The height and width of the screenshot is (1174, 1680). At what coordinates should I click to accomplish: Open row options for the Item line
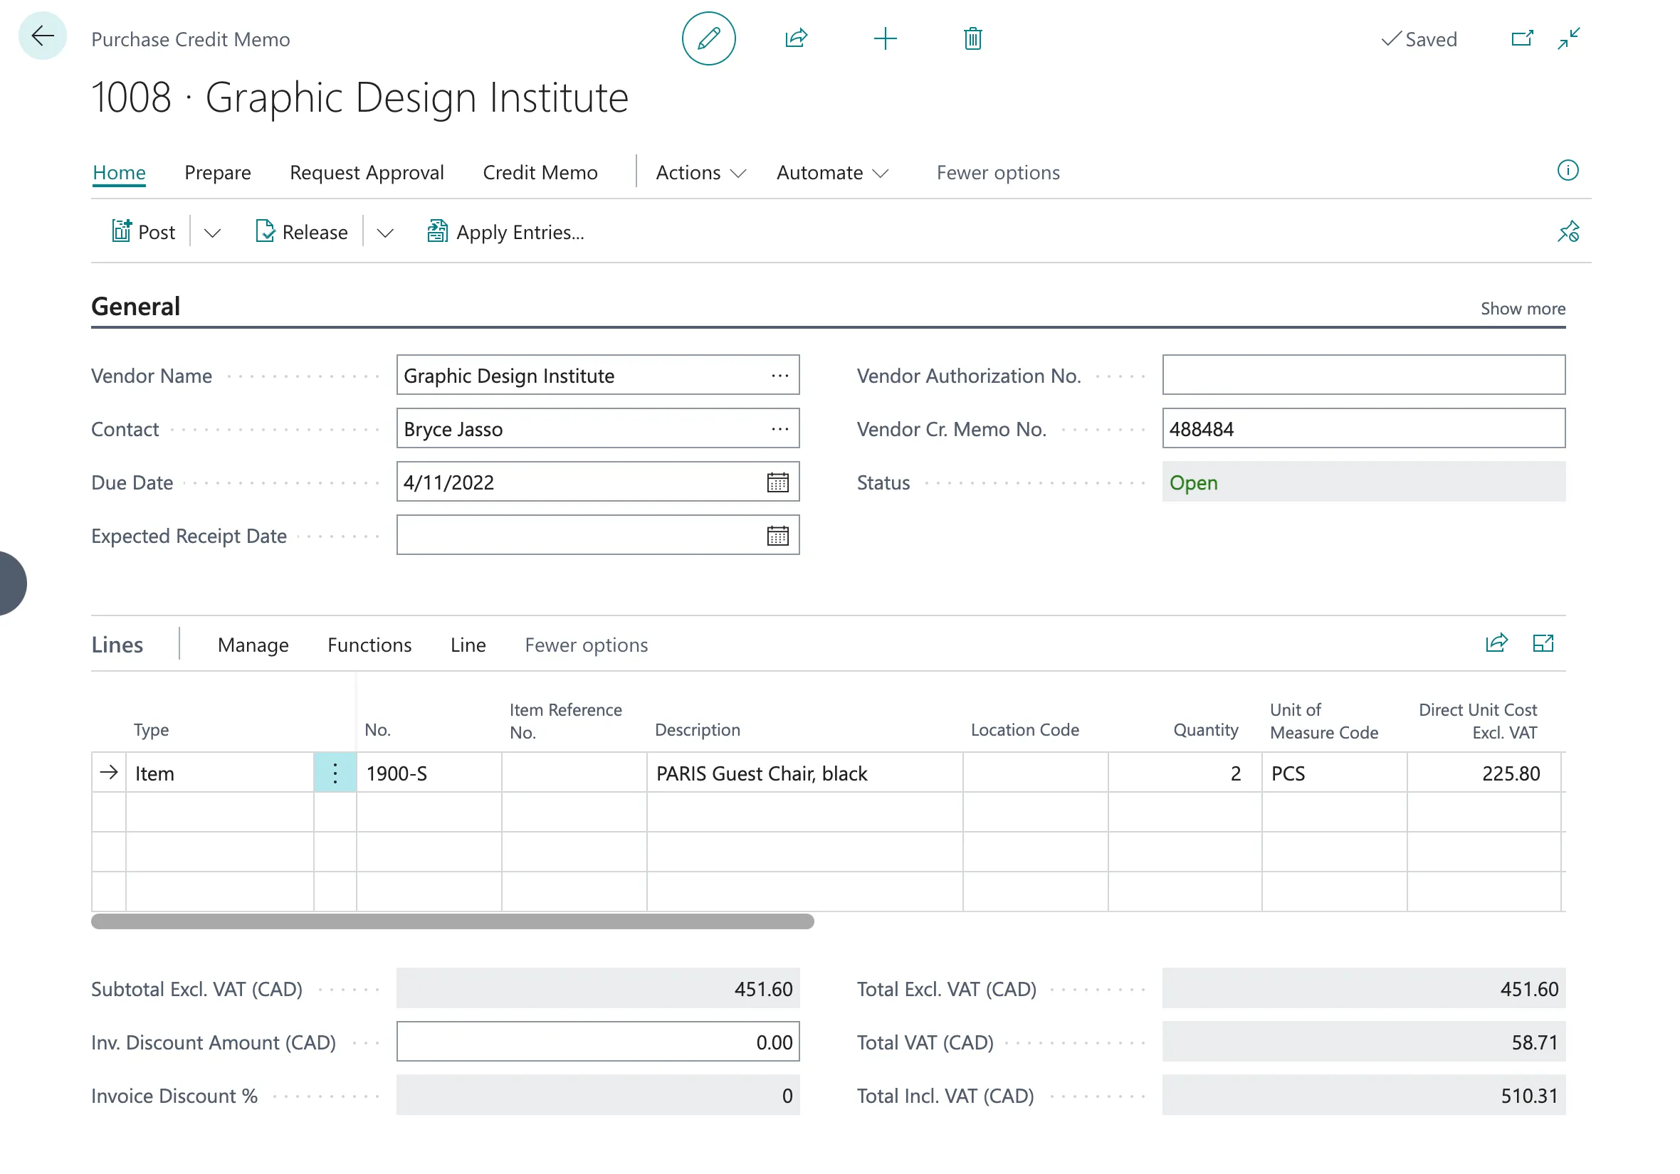335,773
